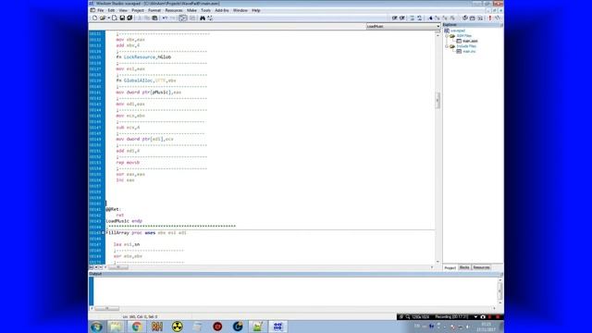Screen dimensions: 592x333
Task: Open the Window menu
Action: pos(240,10)
